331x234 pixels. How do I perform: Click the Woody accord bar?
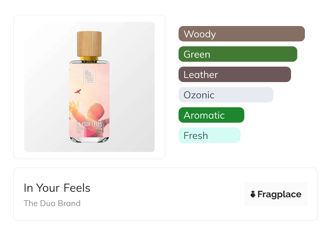coord(241,34)
